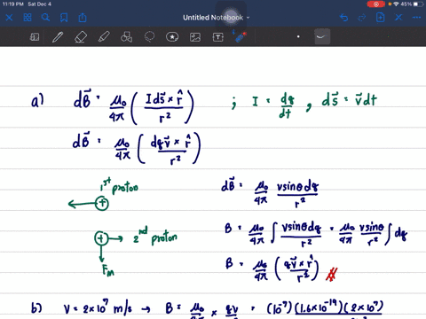This screenshot has height=319, width=426.
Task: Toggle read-only mode with the pen-off X icon
Action: click(398, 18)
